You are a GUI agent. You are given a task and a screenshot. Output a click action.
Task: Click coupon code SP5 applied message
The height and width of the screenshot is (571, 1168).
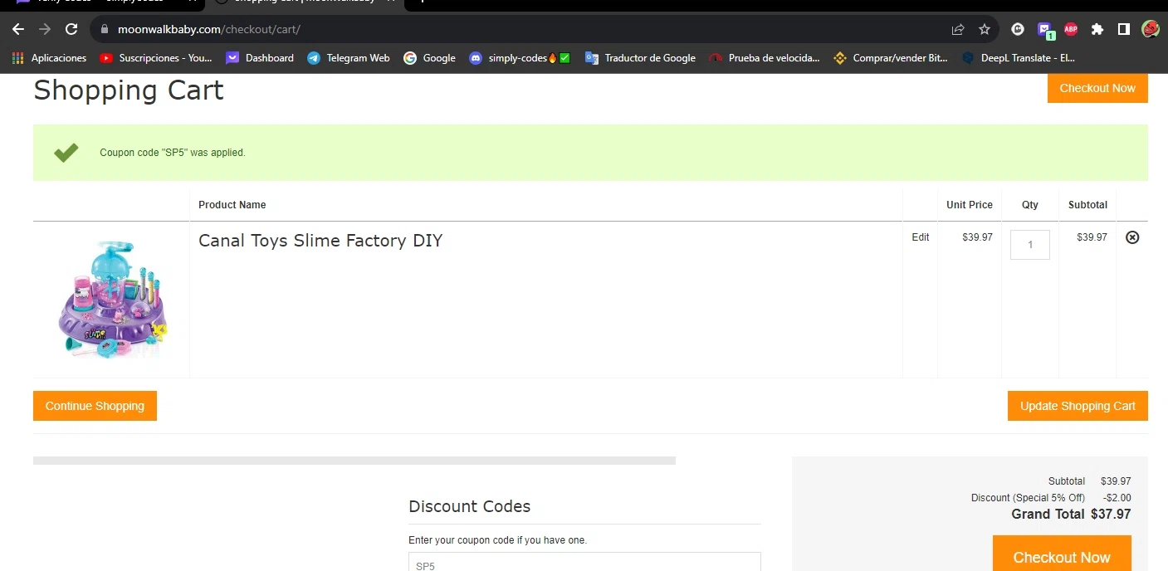point(173,153)
